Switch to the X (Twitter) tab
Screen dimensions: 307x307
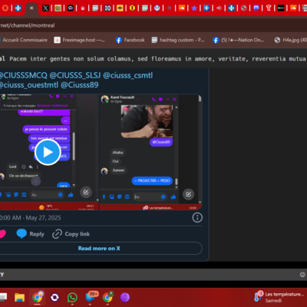[45, 8]
